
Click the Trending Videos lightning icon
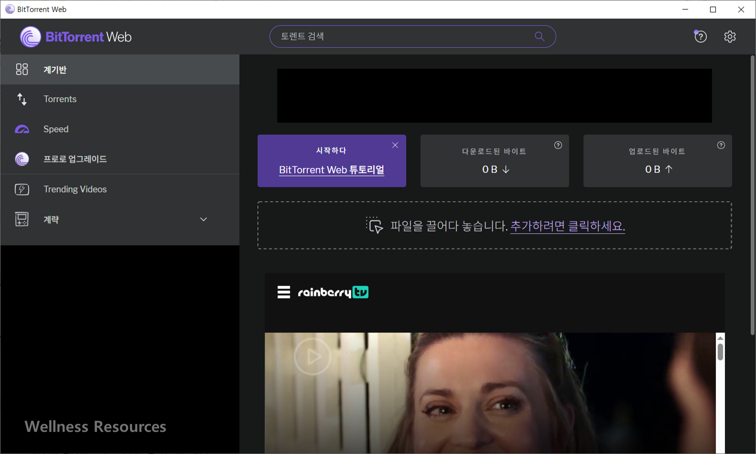(22, 189)
